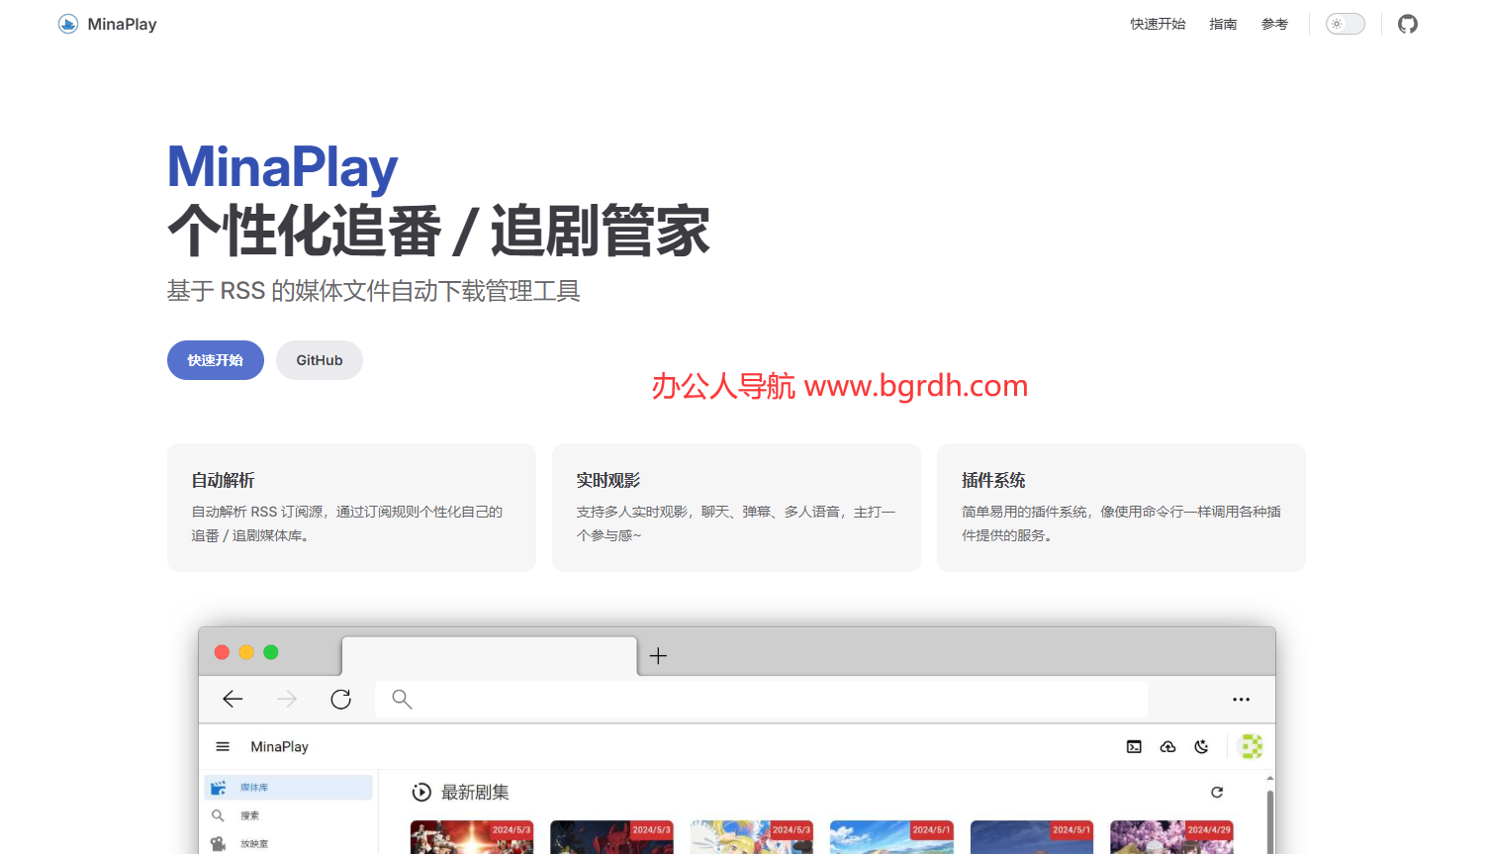
Task: Refresh 最新剧集 using the refresh icon
Action: [x=1217, y=792]
